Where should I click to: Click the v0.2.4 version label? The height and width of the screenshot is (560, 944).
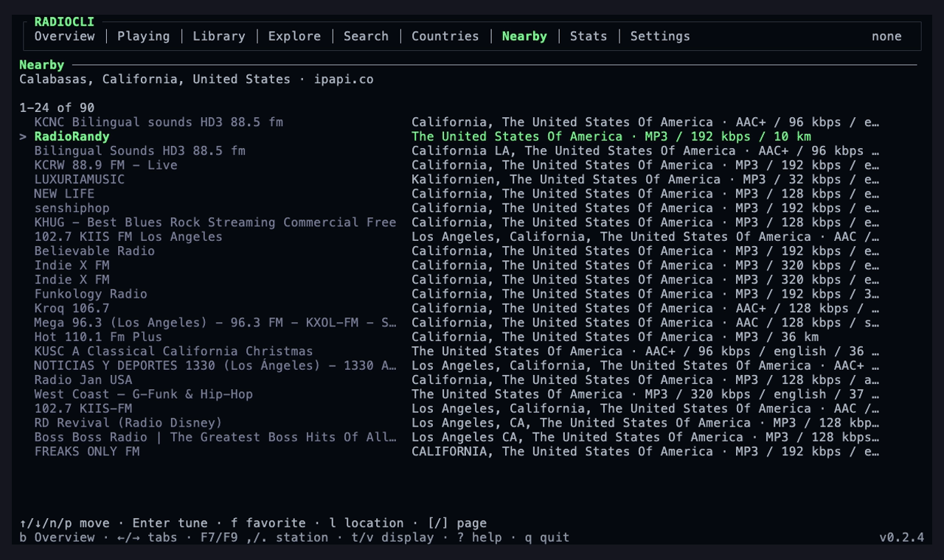point(901,537)
